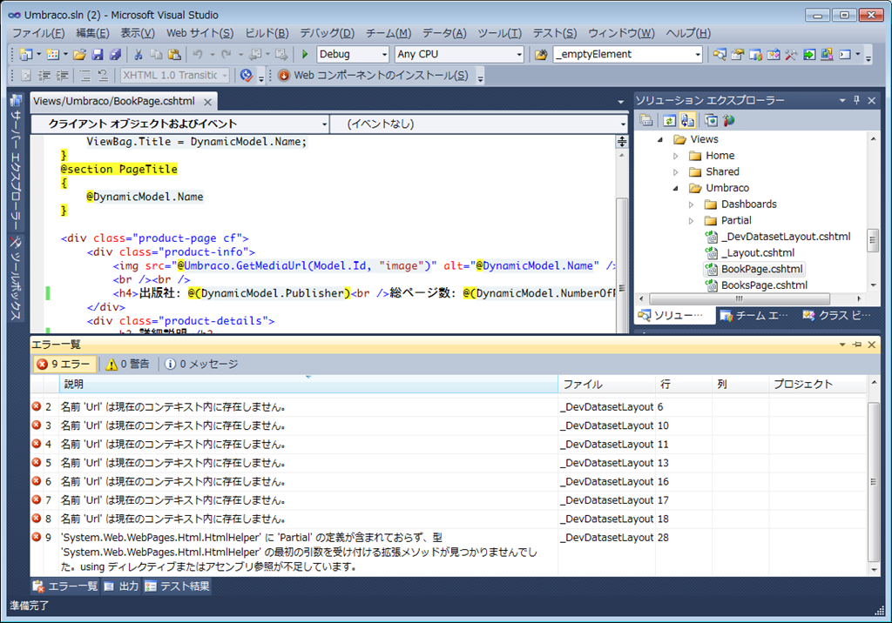
Task: Open the ビルド(B) menu
Action: tap(267, 33)
